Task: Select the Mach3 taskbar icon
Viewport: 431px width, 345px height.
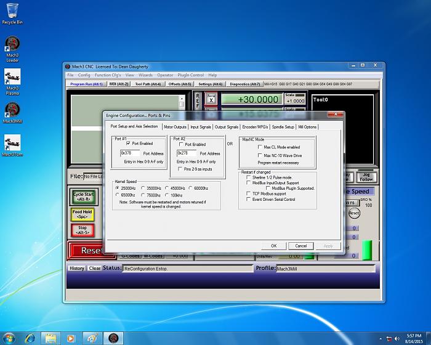Action: point(113,338)
